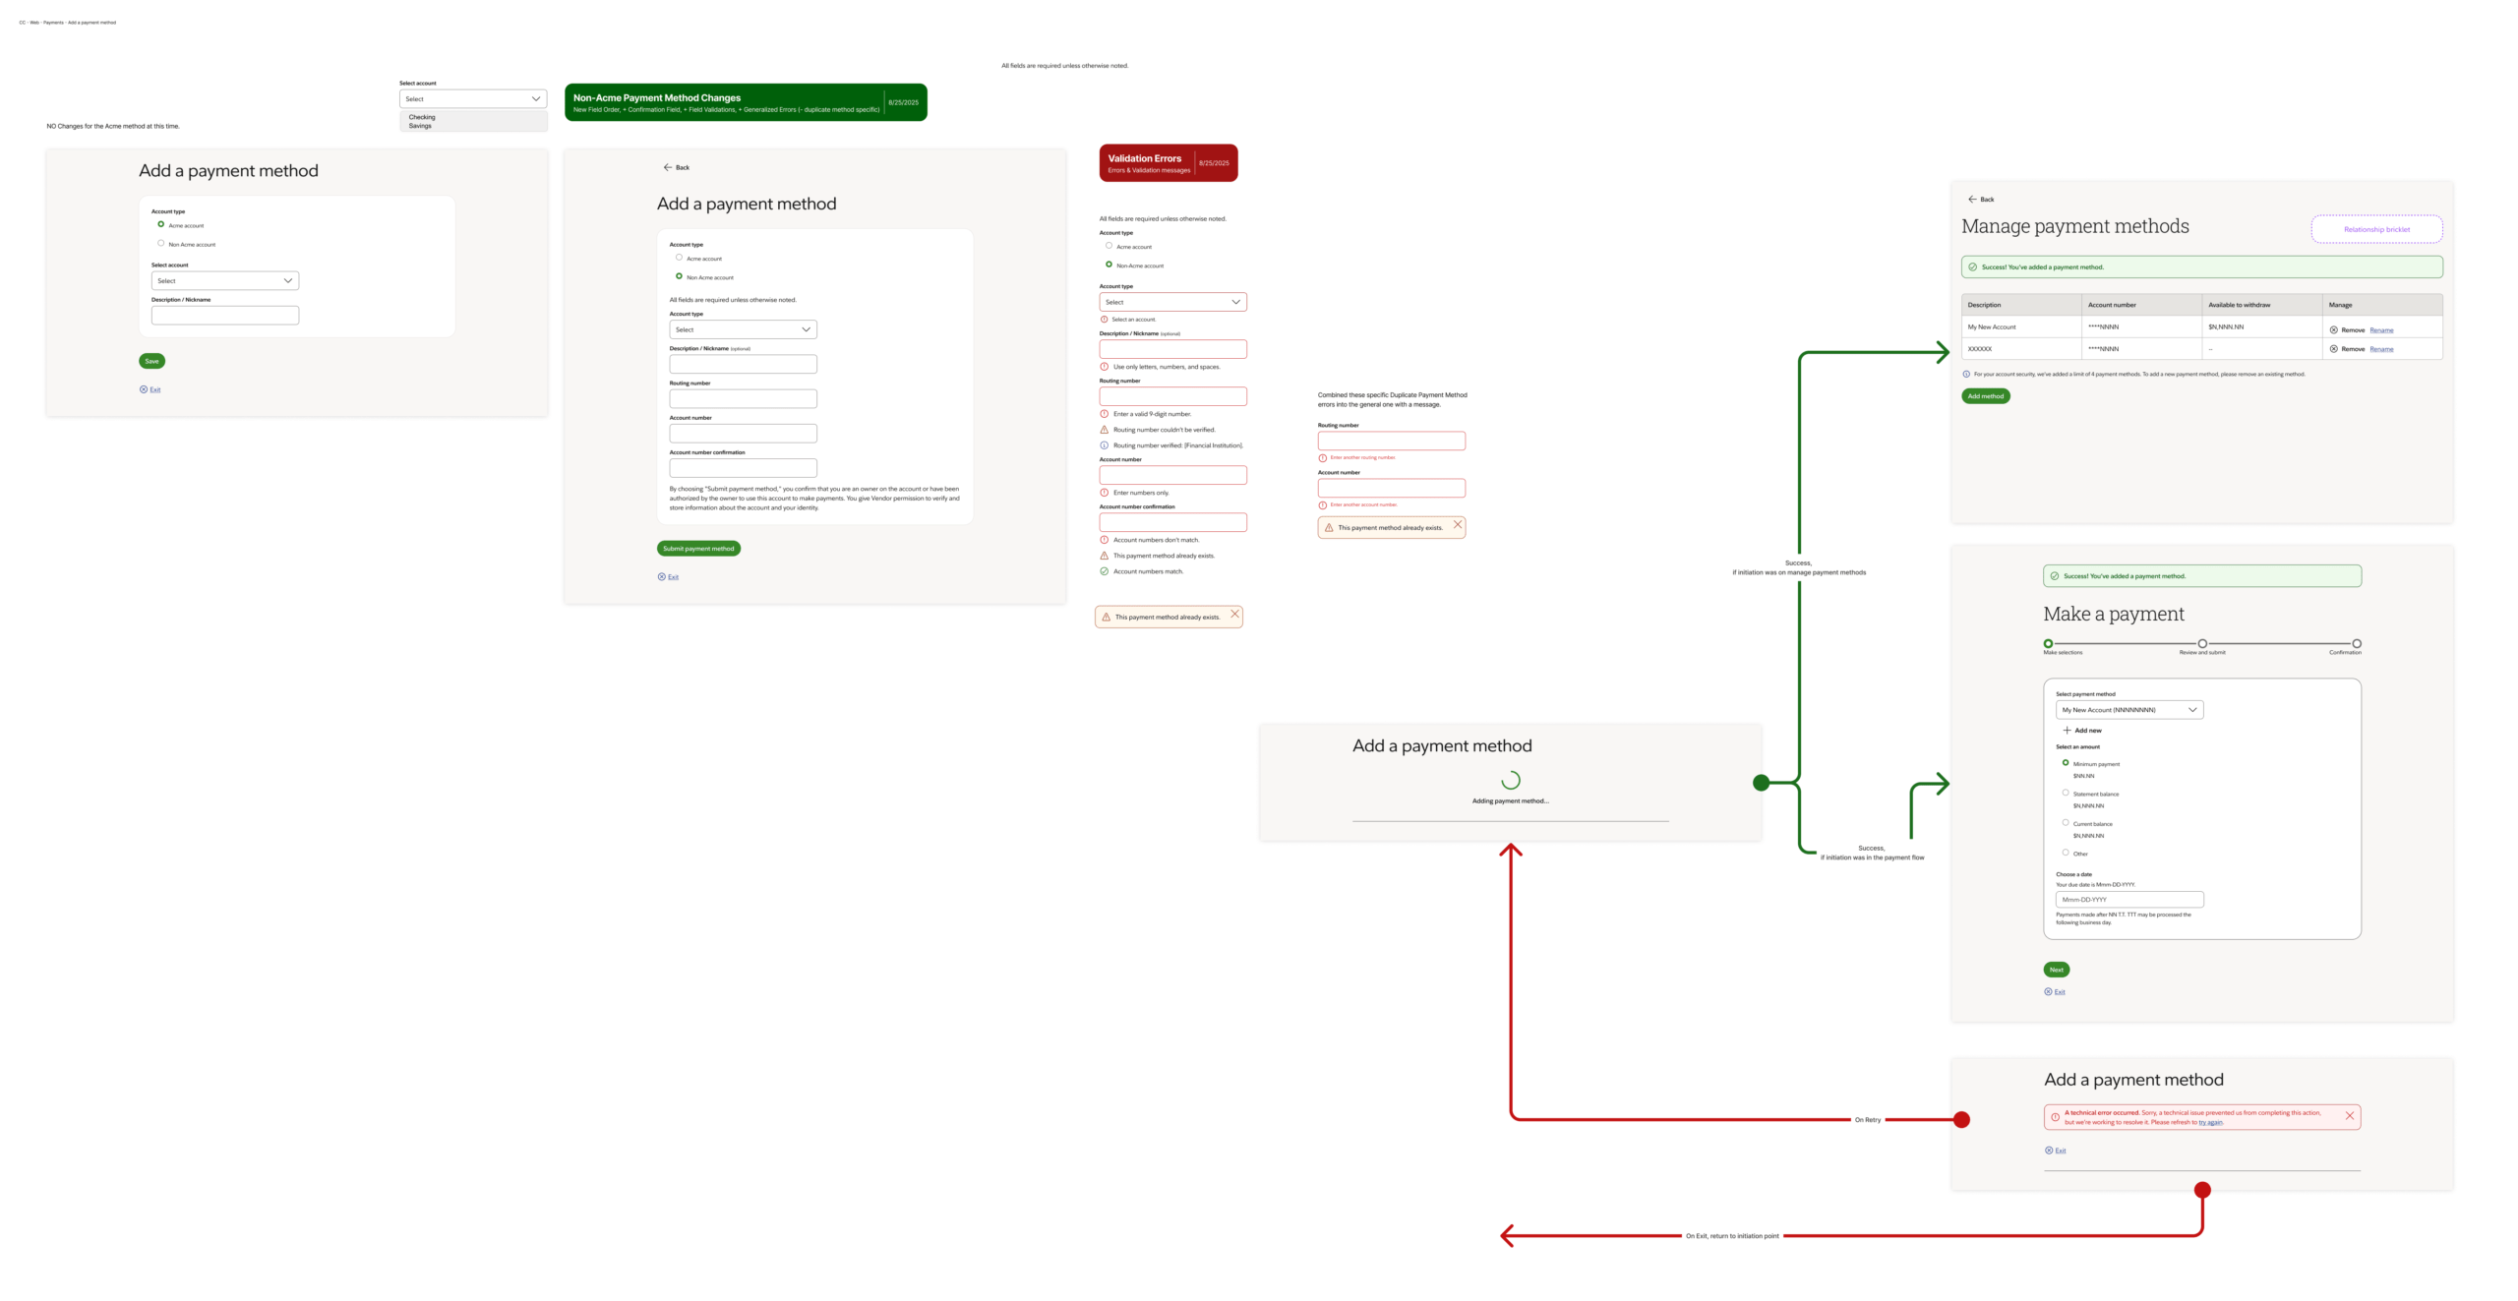This screenshot has width=2518, height=1301.
Task: Select the Non-Acme account radio button
Action: point(680,276)
